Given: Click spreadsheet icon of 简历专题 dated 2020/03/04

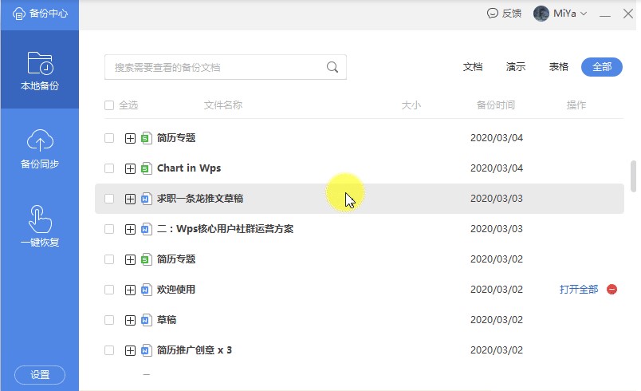Looking at the screenshot, I should coord(146,138).
